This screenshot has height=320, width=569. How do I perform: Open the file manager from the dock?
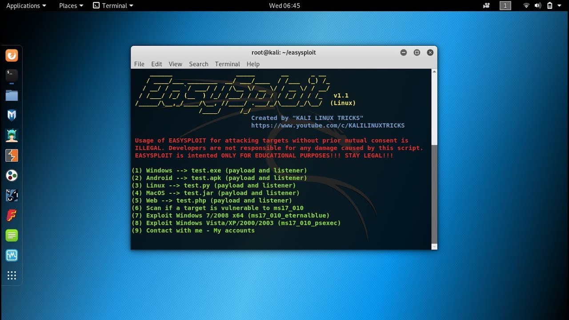[x=11, y=95]
